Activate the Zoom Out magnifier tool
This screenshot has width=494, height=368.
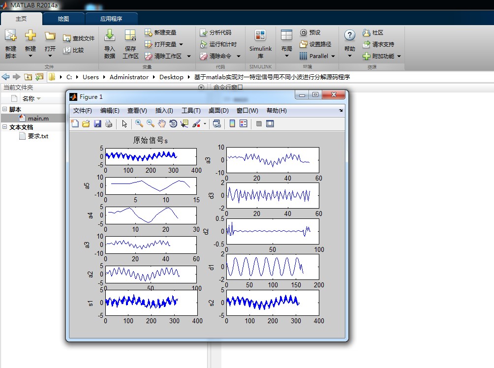[150, 123]
